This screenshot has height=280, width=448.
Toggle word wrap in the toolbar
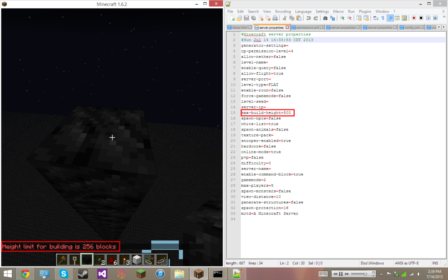[x=376, y=18]
